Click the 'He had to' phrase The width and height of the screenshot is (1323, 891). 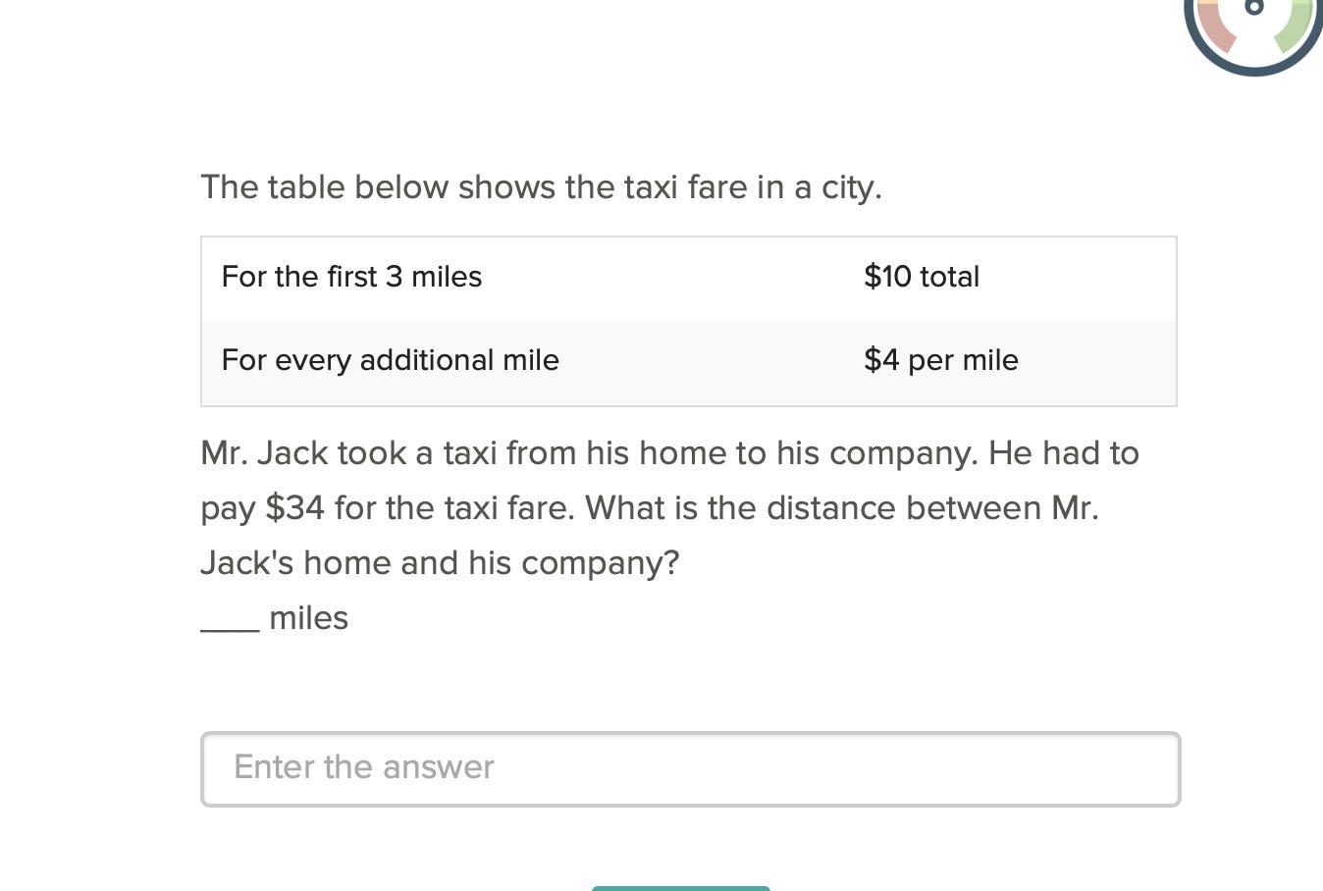click(1063, 453)
